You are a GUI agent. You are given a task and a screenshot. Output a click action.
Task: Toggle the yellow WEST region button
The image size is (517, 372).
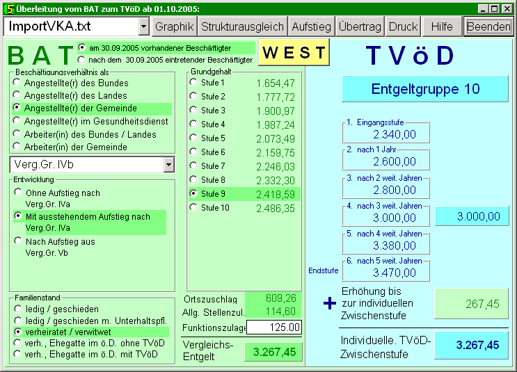pos(294,52)
